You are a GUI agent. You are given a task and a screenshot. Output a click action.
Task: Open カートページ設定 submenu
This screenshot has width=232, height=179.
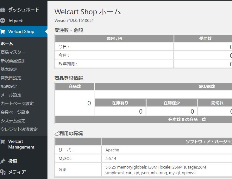click(x=17, y=103)
